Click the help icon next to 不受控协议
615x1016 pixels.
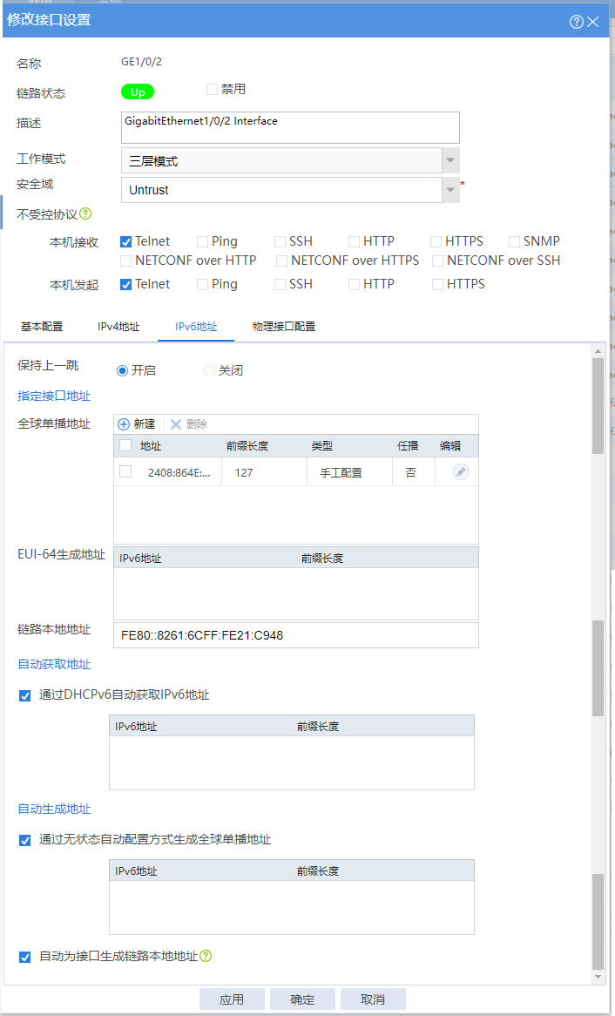[85, 213]
